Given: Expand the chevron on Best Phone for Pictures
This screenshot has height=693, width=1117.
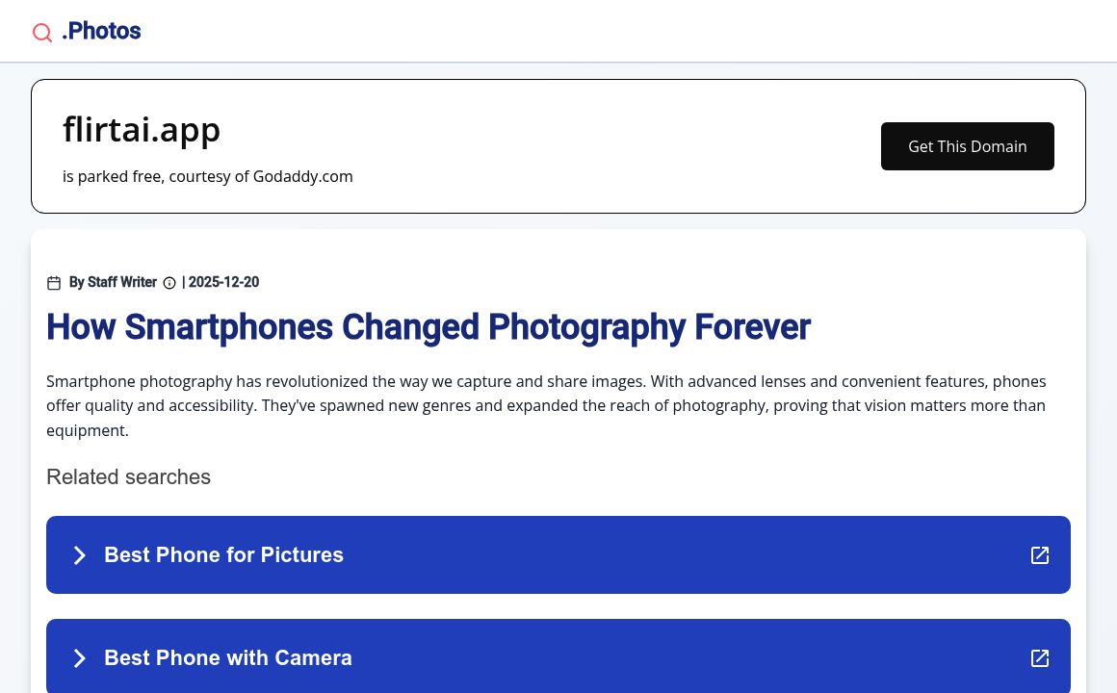Looking at the screenshot, I should point(80,555).
